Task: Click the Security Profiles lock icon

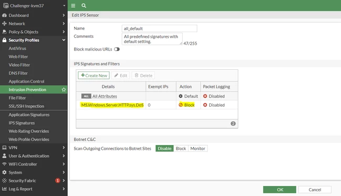Action: click(x=4, y=40)
